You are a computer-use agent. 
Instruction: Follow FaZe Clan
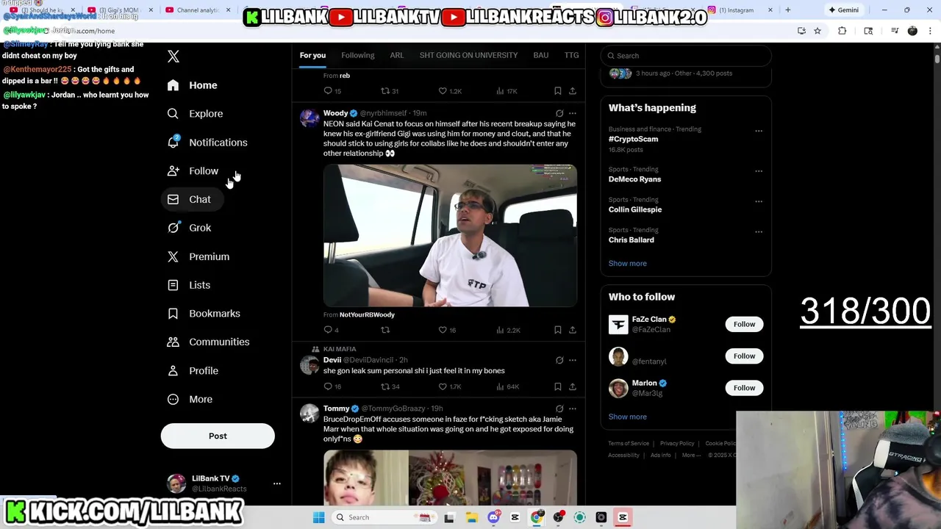[x=744, y=324]
